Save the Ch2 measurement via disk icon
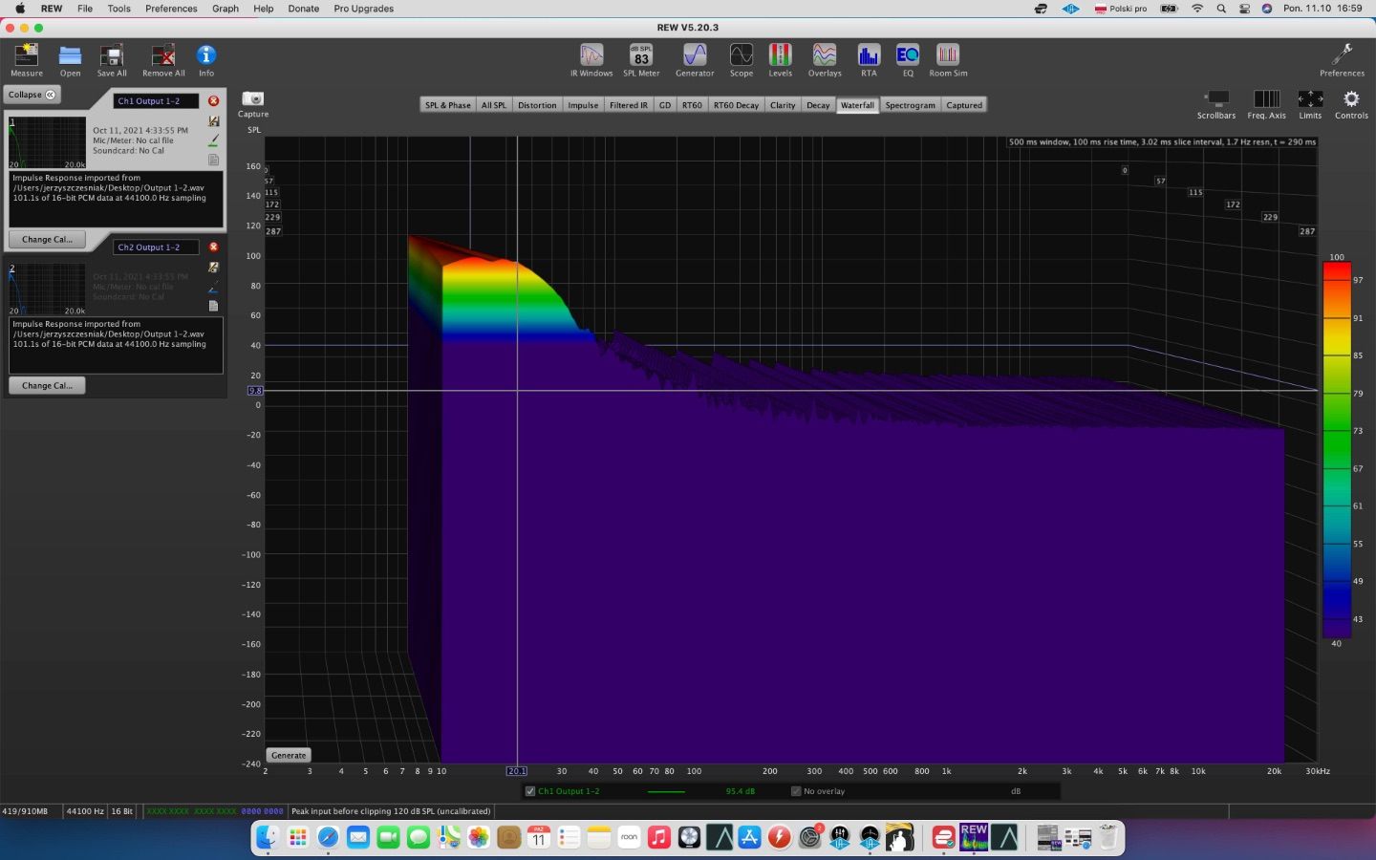The height and width of the screenshot is (860, 1376). (213, 268)
